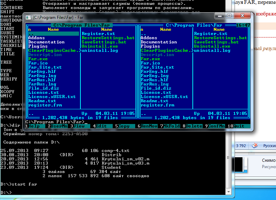Click the spell check icon in status bar
276x200 pixels.
[x=255, y=146]
